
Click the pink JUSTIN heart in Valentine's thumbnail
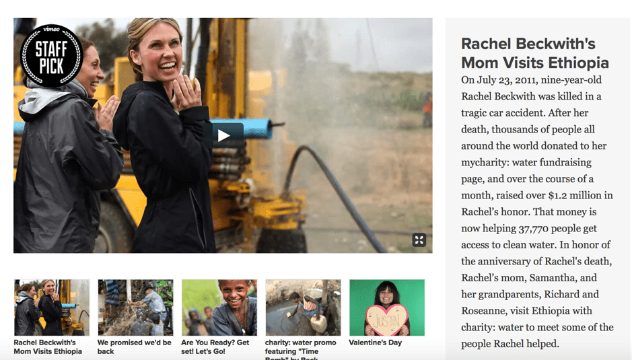[386, 320]
